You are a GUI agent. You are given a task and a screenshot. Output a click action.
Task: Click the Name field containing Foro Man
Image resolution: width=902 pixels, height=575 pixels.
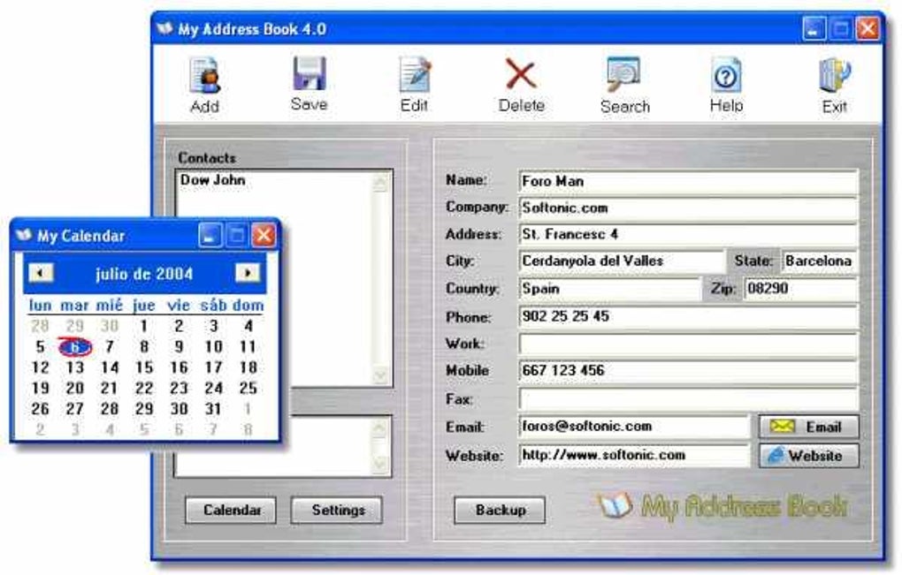688,182
